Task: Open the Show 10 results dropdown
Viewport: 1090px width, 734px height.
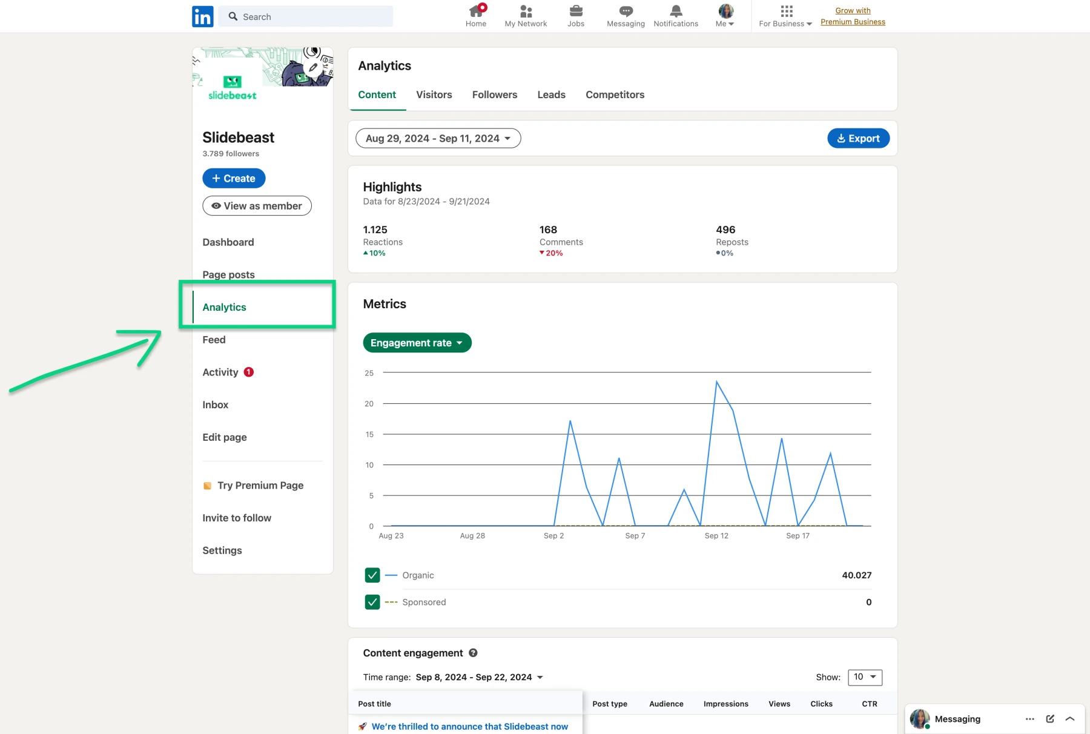Action: (865, 677)
